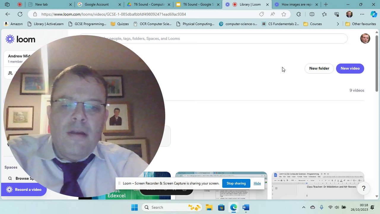Open the profile avatar on Loom page
Image resolution: width=380 pixels, height=214 pixels.
tap(365, 39)
